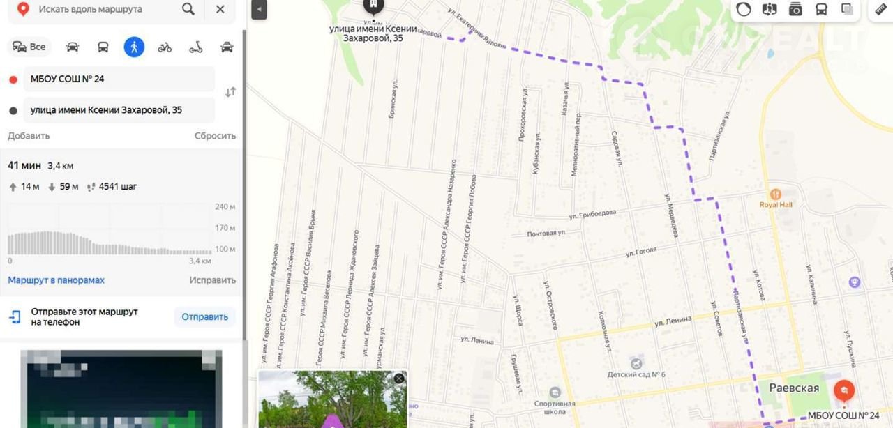Screen dimensions: 893x428
Task: Open the ruler distance measuring tool
Action: [x=880, y=9]
